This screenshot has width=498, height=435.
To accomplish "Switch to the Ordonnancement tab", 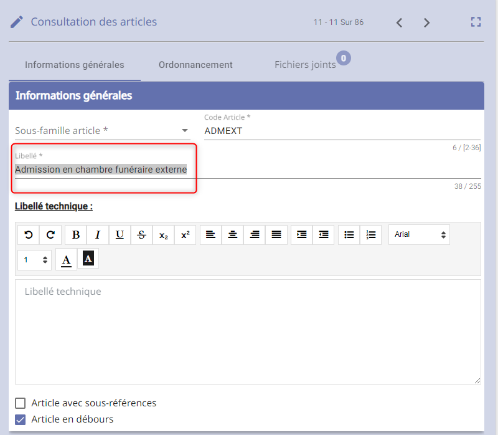I will (195, 65).
